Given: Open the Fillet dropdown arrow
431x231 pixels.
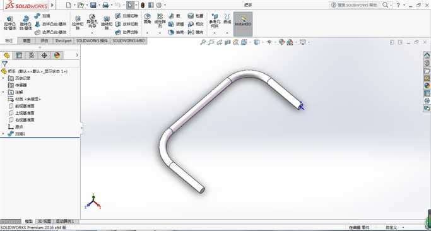Looking at the screenshot, I should click(147, 33).
